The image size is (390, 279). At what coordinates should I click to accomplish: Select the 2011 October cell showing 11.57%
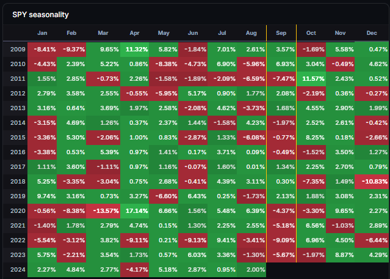[311, 79]
